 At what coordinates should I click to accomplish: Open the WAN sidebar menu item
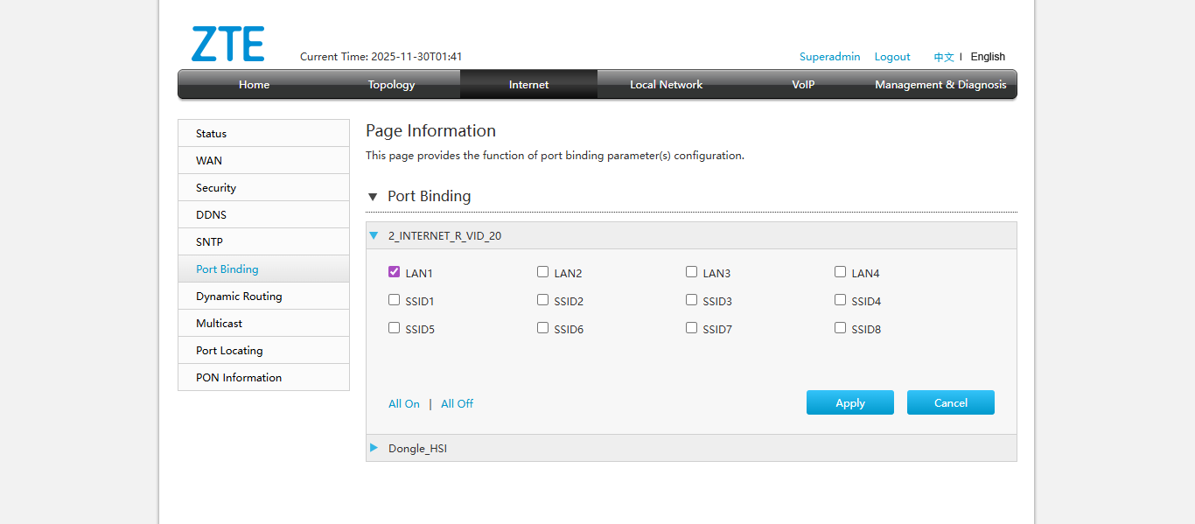(x=209, y=160)
